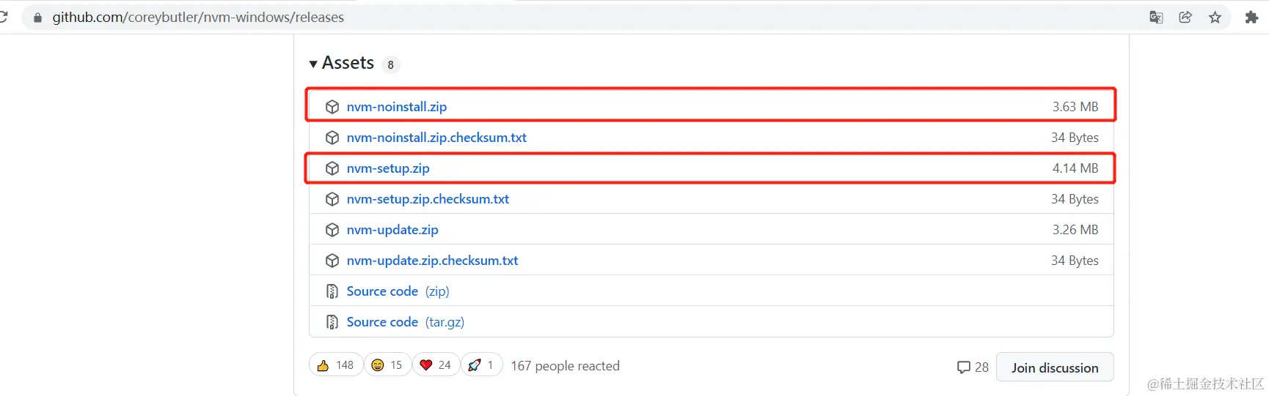1269x396 pixels.
Task: View site info via lock icon
Action: 37,17
